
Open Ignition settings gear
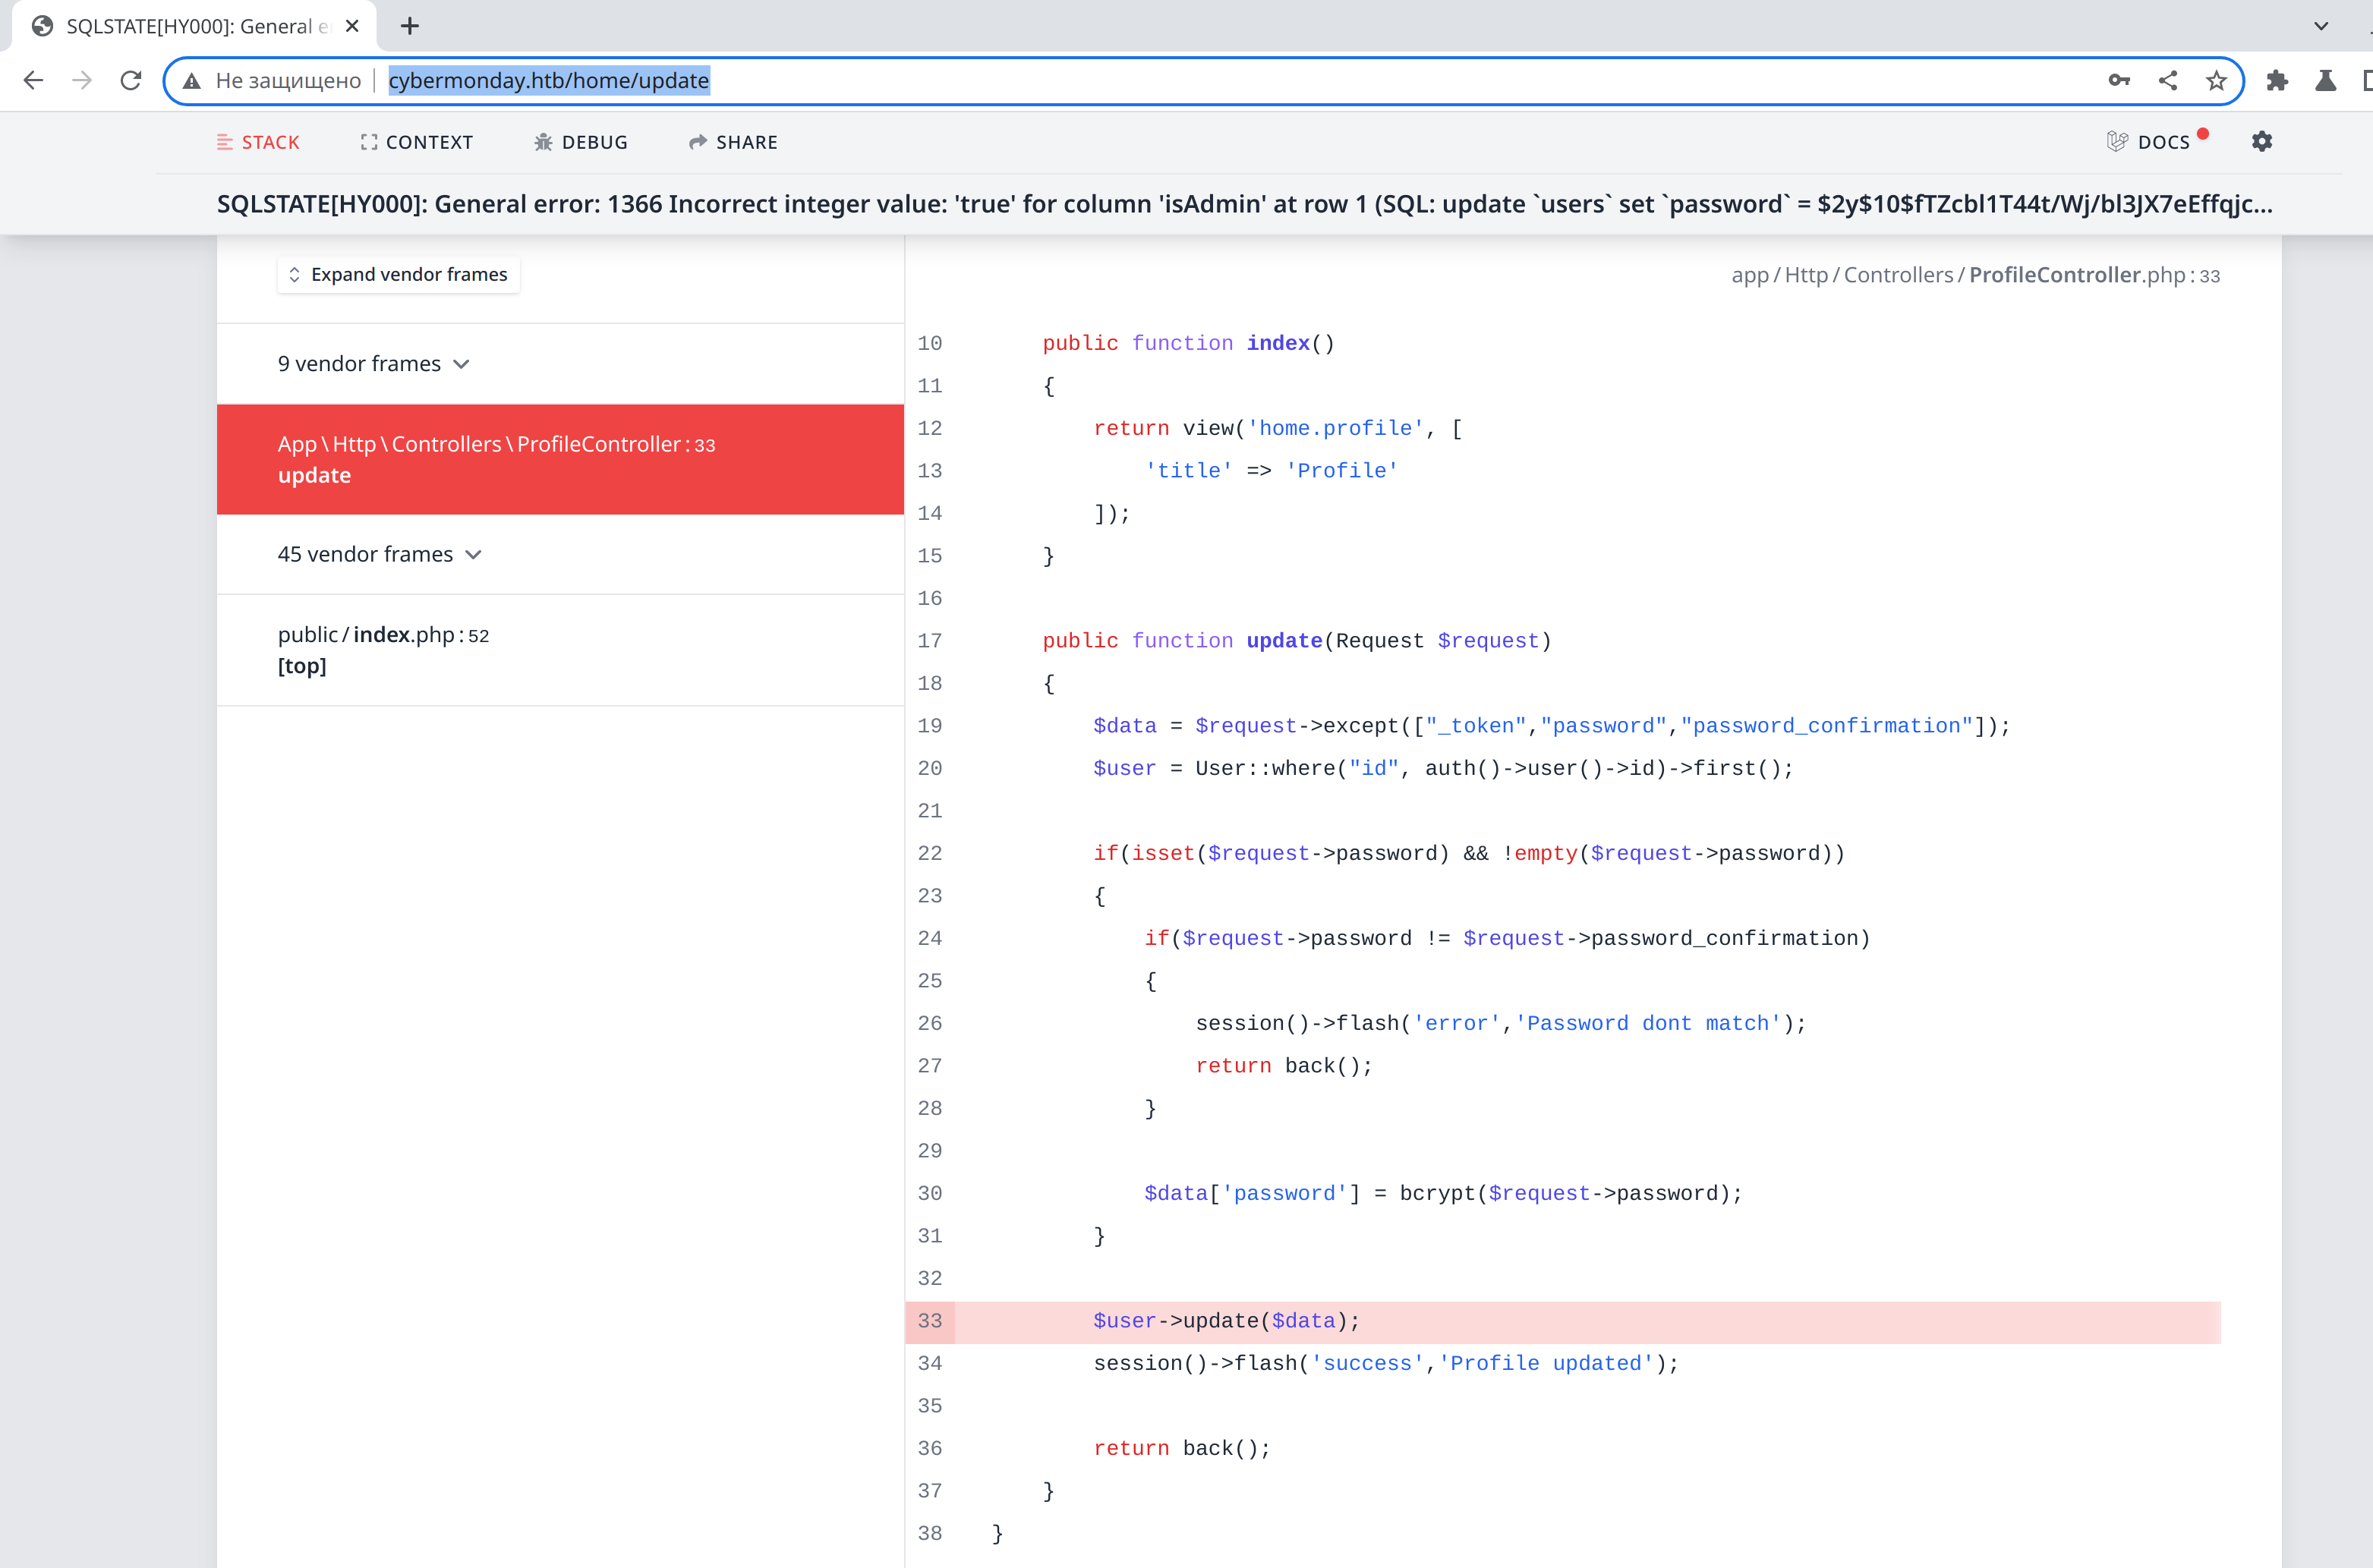2262,142
